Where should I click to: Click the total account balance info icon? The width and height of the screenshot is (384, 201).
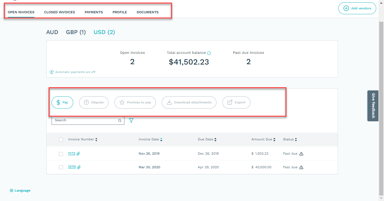209,53
